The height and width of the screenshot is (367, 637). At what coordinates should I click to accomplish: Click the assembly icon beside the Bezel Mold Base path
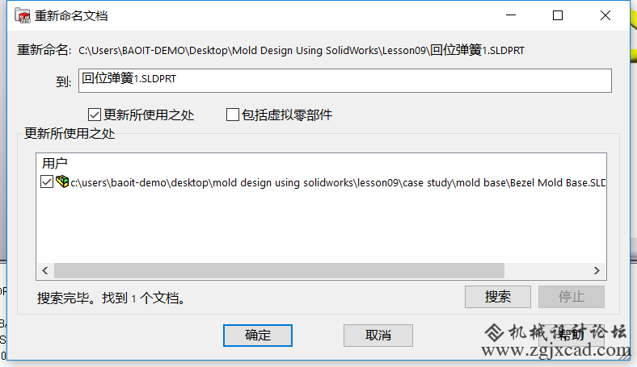click(62, 181)
